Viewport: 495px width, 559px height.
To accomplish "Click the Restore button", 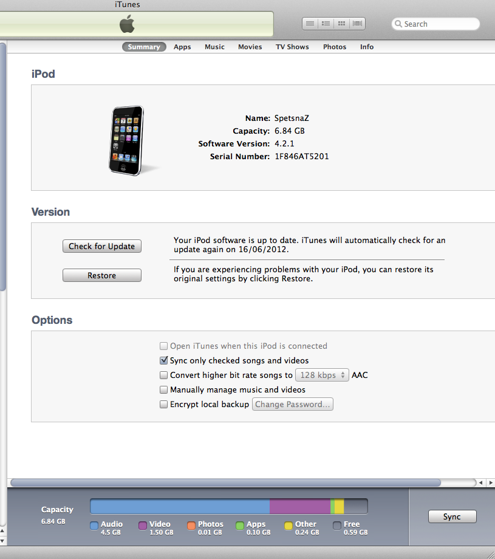I will coord(102,275).
